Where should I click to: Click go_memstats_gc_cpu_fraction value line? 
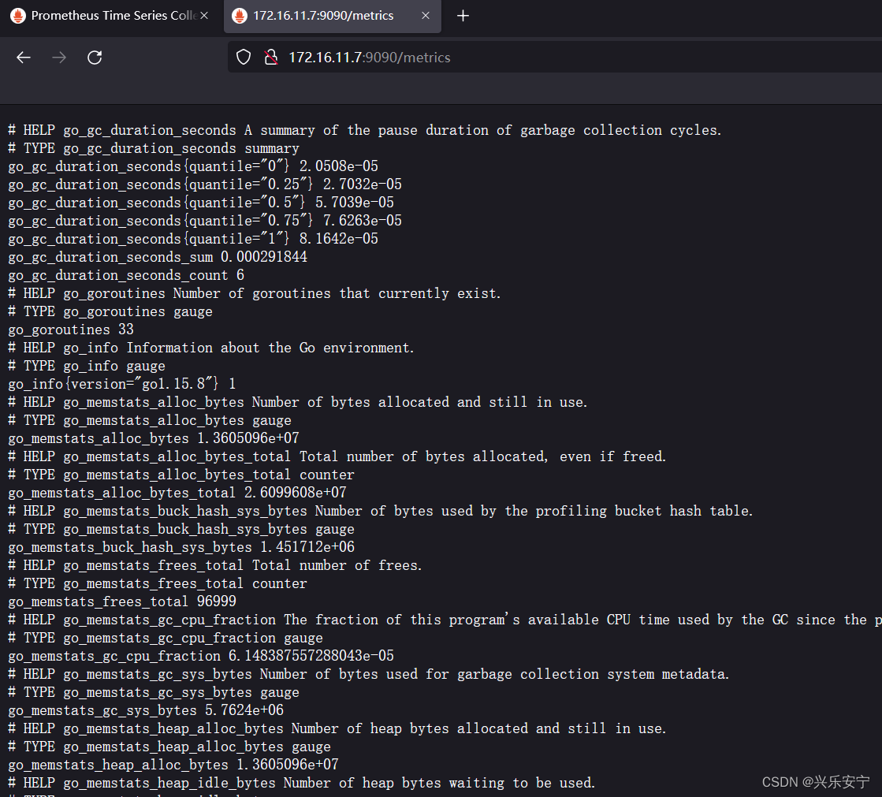coord(201,656)
